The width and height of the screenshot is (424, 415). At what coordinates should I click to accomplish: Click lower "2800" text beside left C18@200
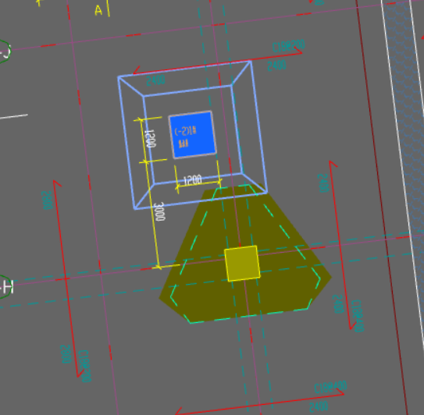[x=66, y=354]
